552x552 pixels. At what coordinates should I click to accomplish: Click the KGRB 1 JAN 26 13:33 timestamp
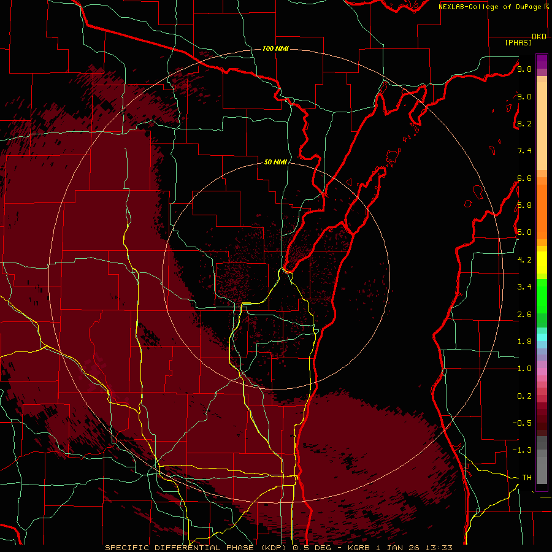400,548
